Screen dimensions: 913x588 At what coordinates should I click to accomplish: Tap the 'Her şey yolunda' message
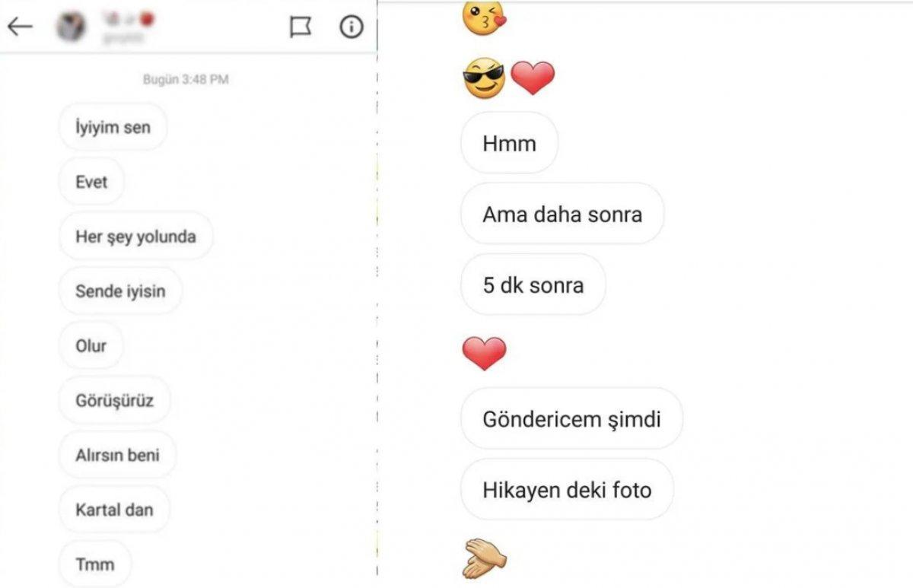pos(135,237)
